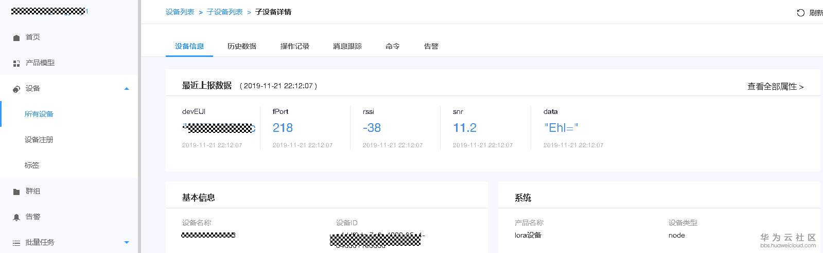Click the 告警 bell icon in sidebar
This screenshot has width=823, height=253.
(x=16, y=217)
